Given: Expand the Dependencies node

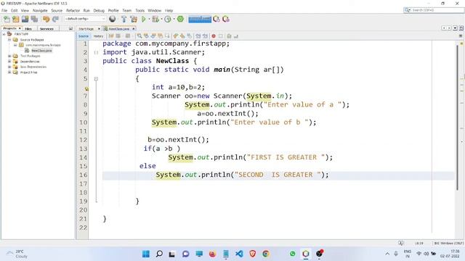Looking at the screenshot, I should point(9,61).
